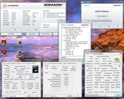The width and height of the screenshot is (124, 99).
Task: Select the CPU Test 1 result row
Action: 71,37
